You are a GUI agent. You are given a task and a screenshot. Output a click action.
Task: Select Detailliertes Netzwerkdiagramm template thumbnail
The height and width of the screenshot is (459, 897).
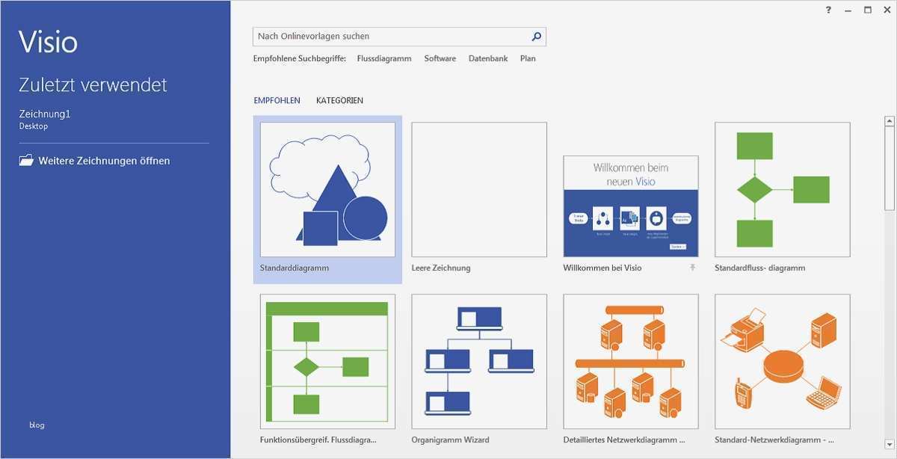pos(631,361)
